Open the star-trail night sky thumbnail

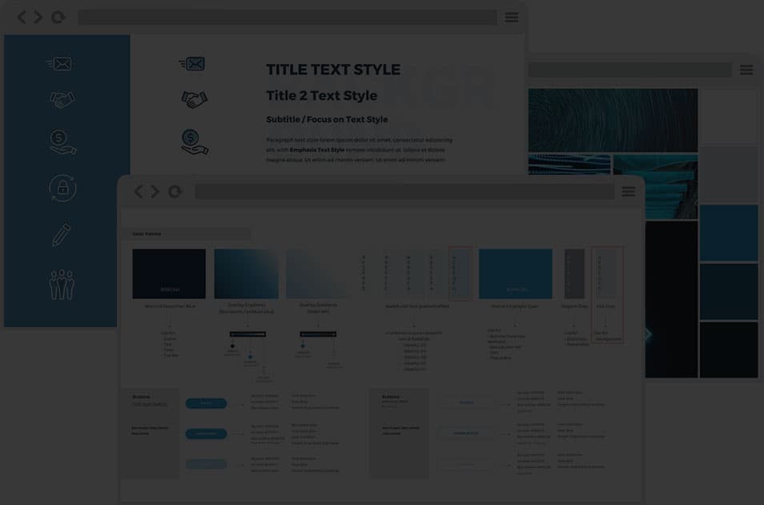point(613,119)
